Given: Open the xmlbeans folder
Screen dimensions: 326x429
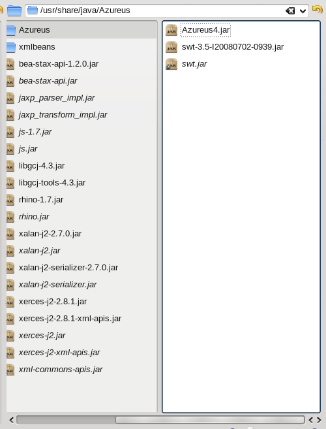Looking at the screenshot, I should pyautogui.click(x=81, y=47).
